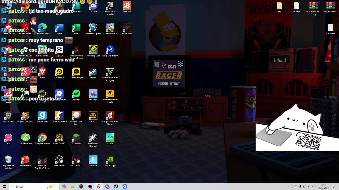This screenshot has width=339, height=190.
Task: Switch to Discord in the taskbar
Action: coord(107,187)
